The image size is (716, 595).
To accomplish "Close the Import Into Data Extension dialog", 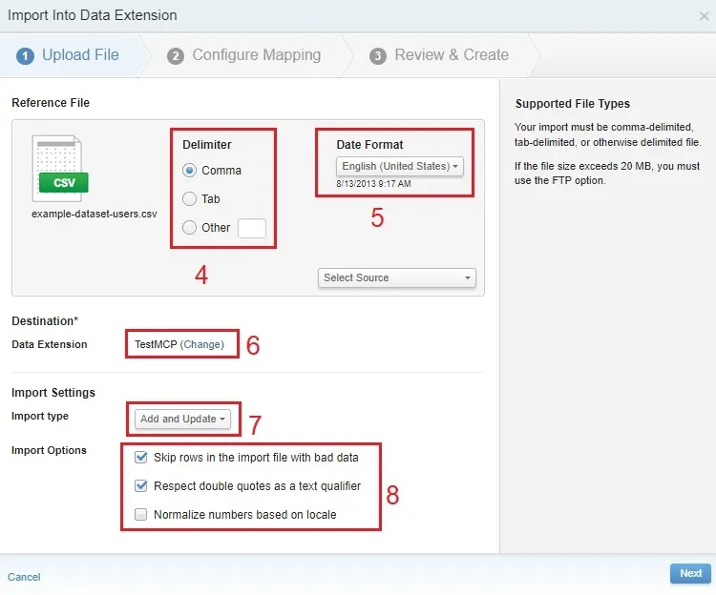I will [704, 16].
